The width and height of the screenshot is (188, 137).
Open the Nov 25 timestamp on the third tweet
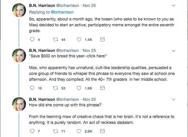pyautogui.click(x=89, y=99)
